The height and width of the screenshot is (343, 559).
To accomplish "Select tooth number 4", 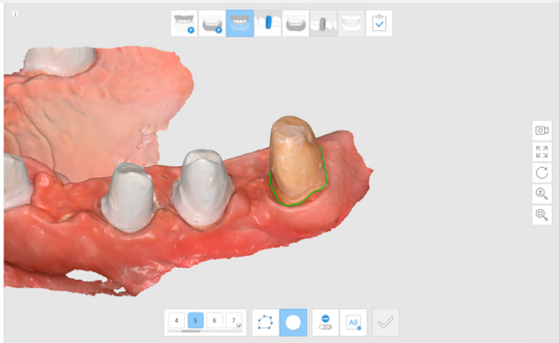I will (177, 320).
